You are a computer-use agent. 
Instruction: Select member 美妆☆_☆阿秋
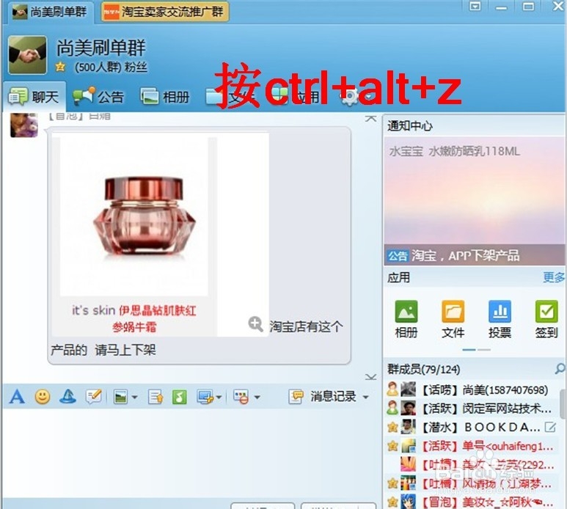tap(474, 502)
